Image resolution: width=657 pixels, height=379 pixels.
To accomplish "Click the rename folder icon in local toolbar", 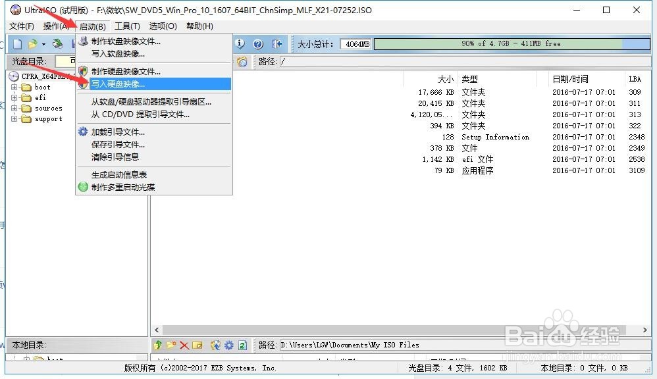I will coord(197,345).
